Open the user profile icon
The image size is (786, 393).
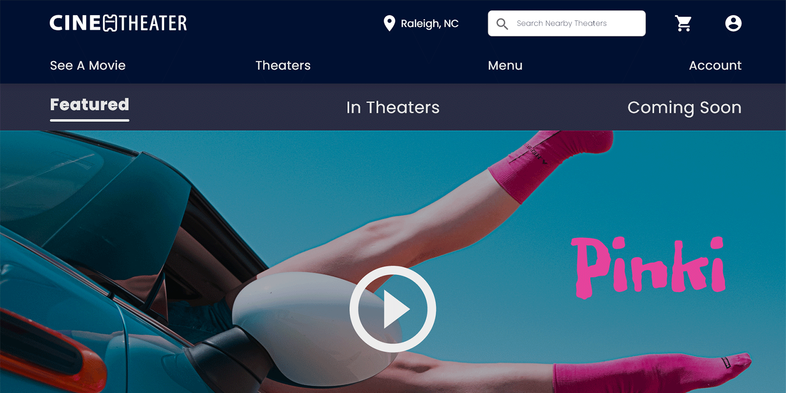(x=733, y=23)
